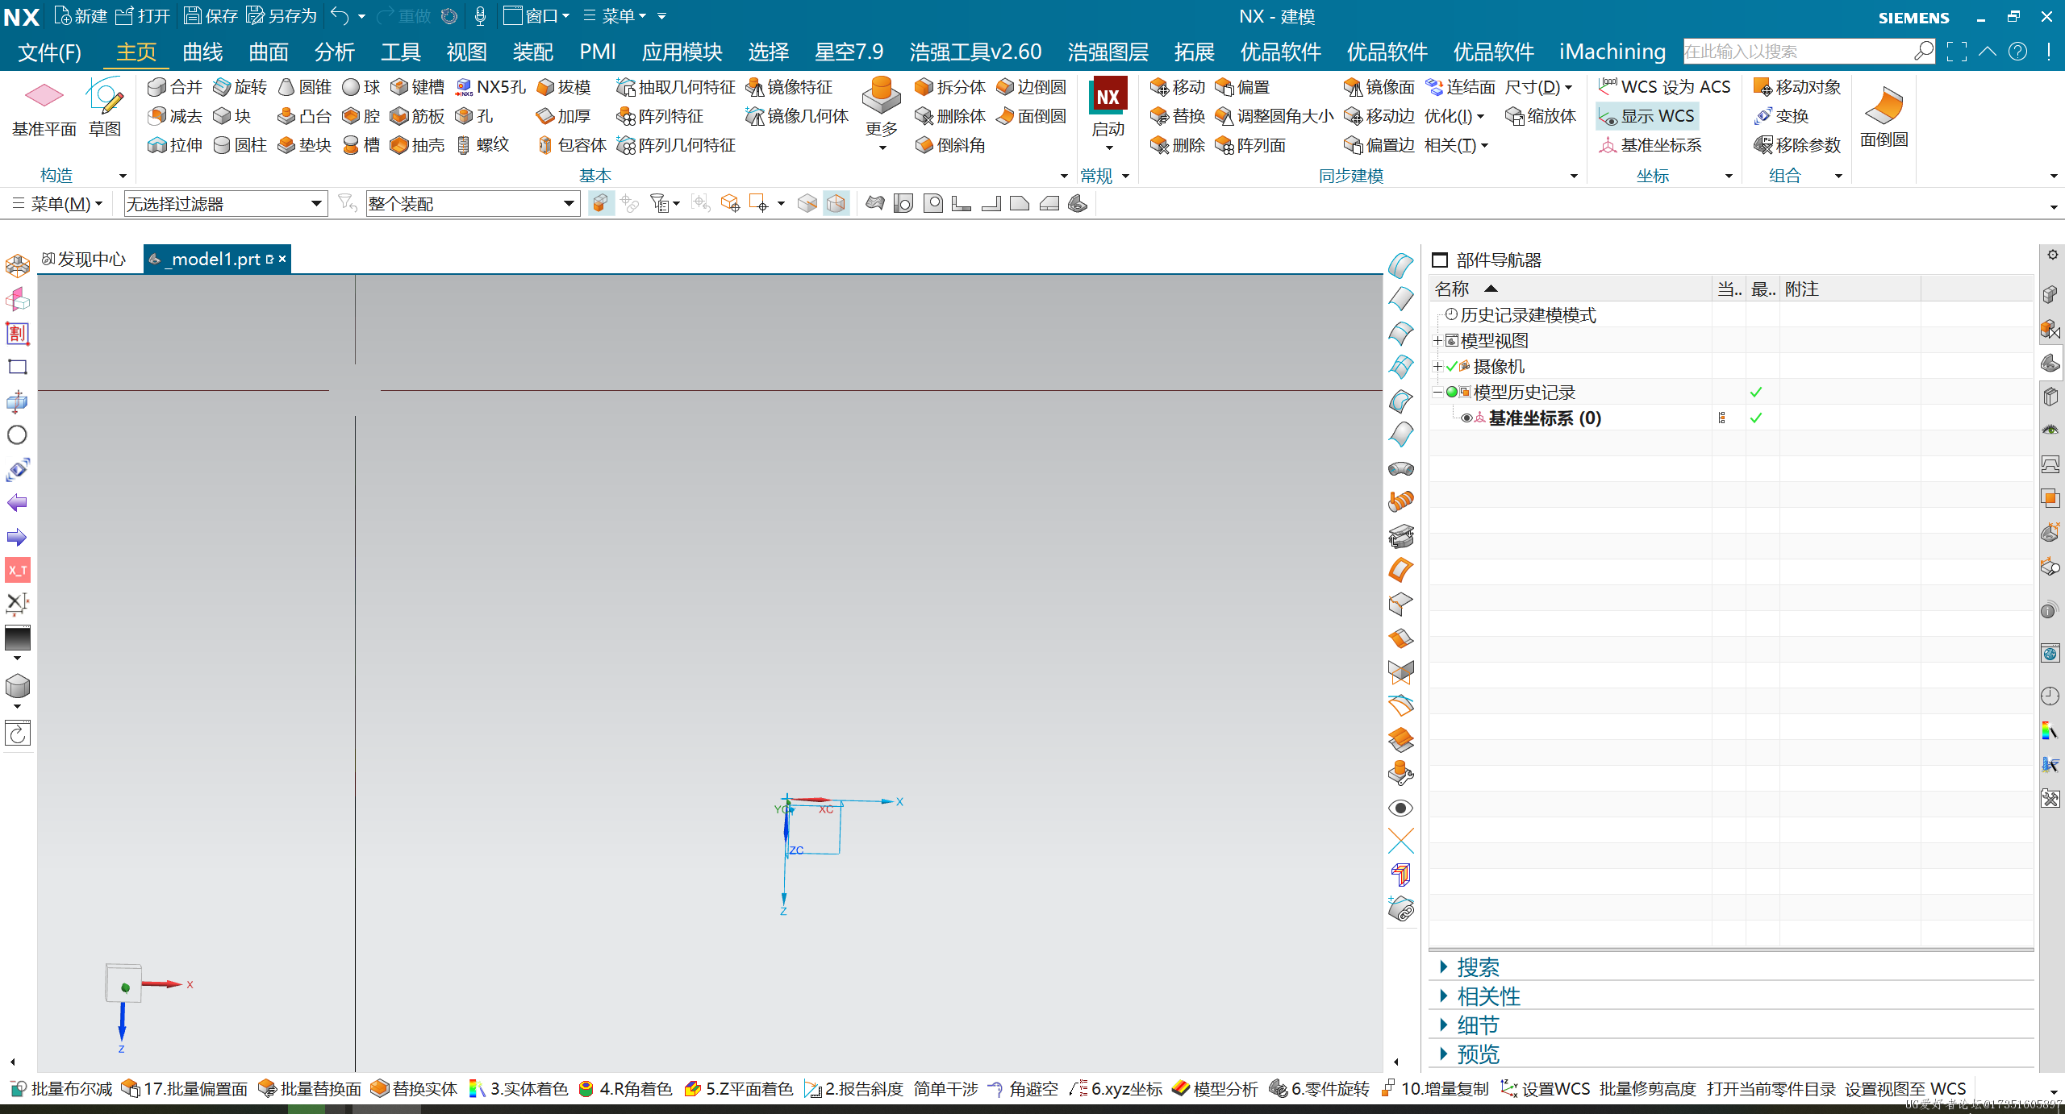Choose the 替换 replace face tool
Screen dimensions: 2065x1114
click(x=1178, y=116)
